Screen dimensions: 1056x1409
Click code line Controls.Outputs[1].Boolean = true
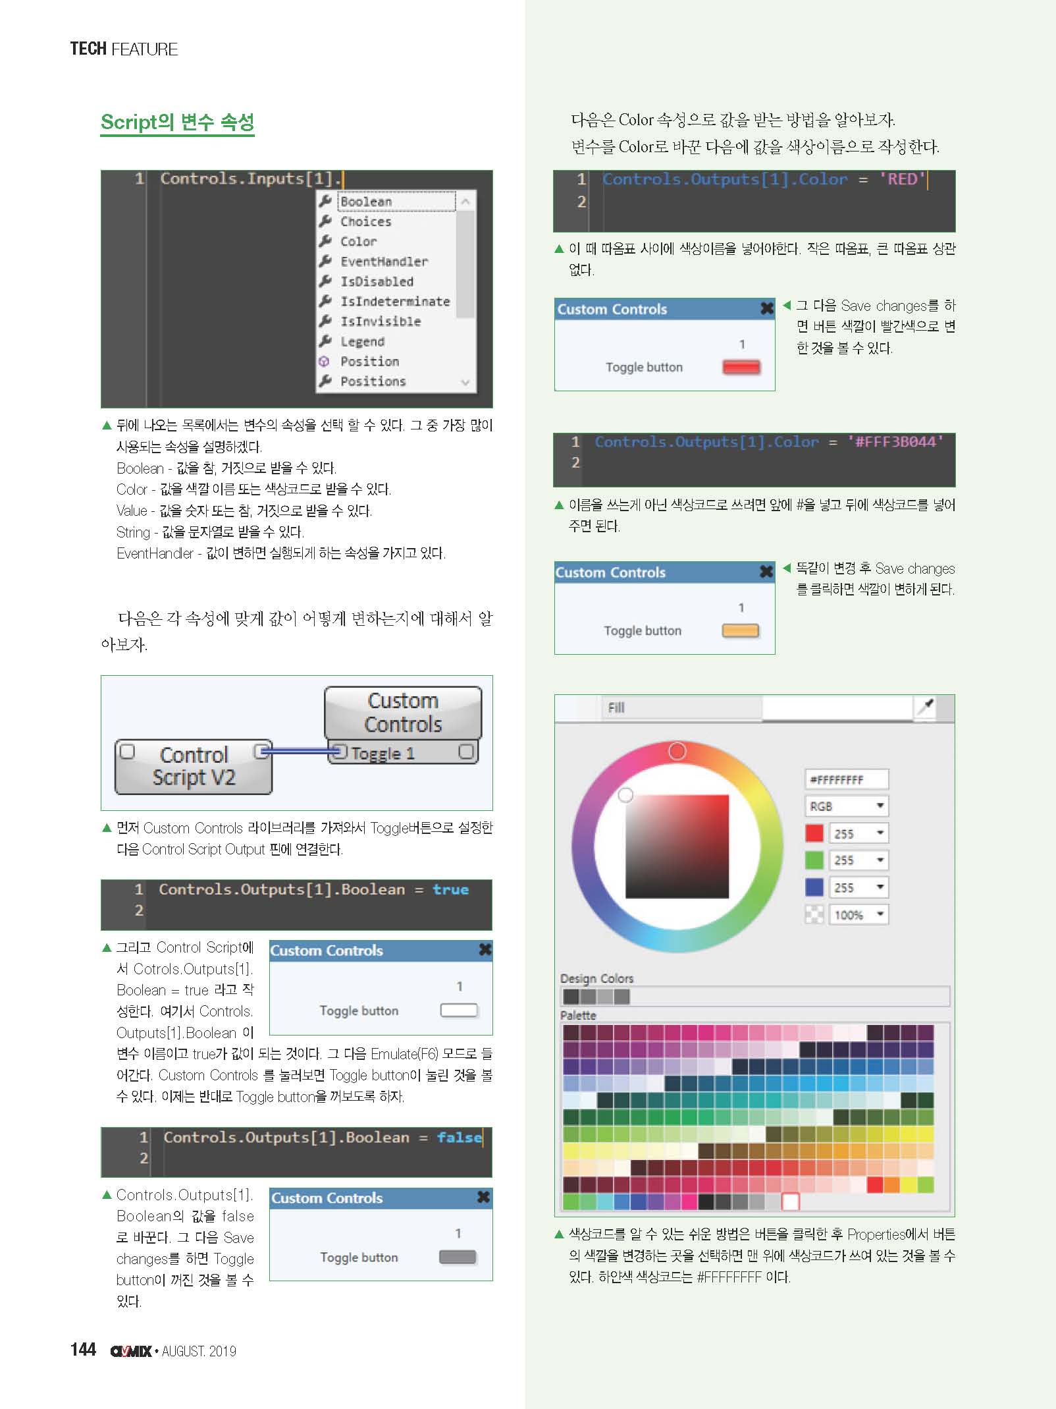314,889
